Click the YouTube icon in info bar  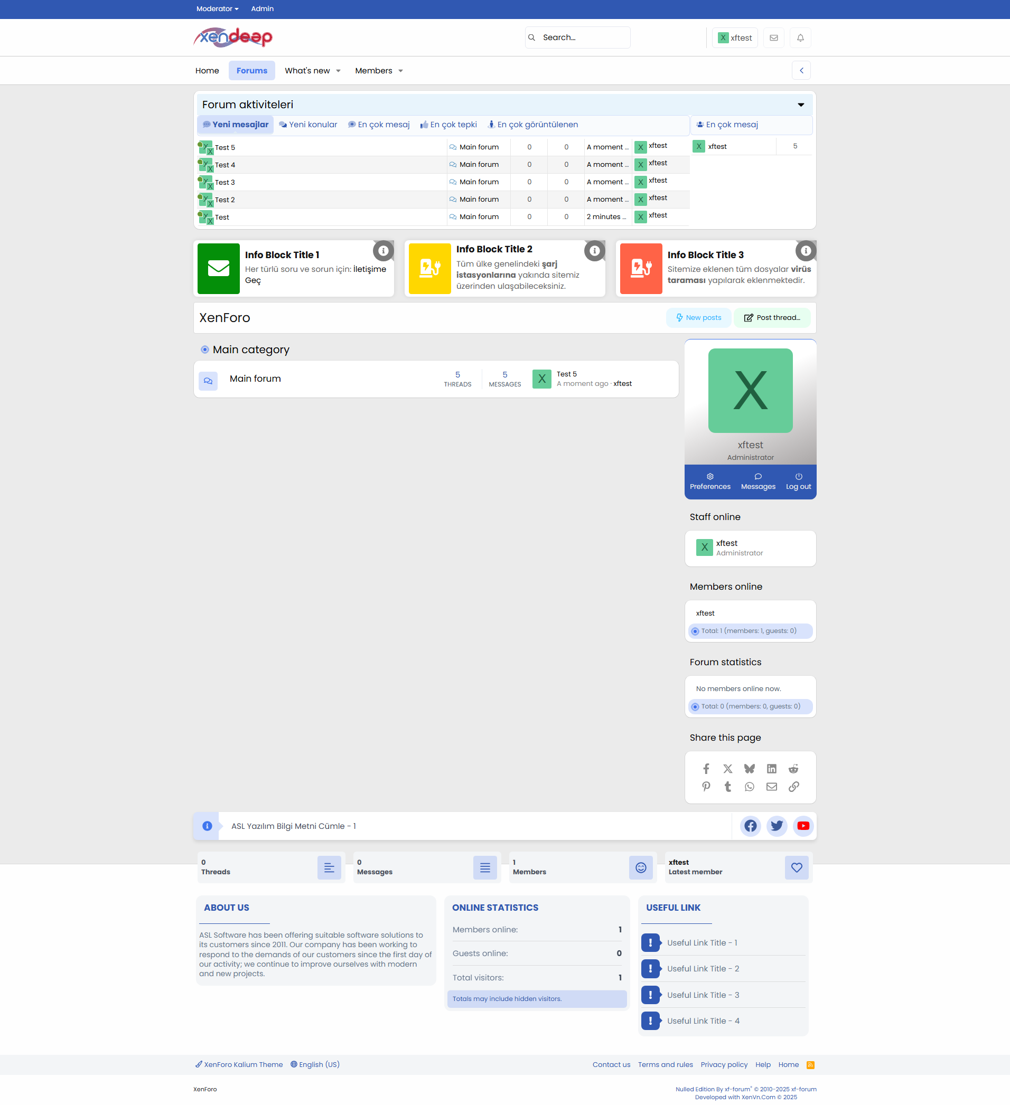coord(803,826)
